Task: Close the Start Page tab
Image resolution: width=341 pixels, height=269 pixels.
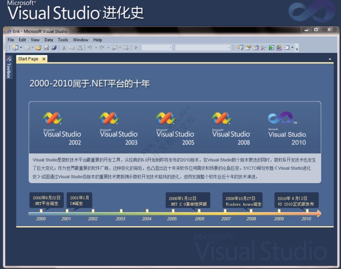Action: point(44,59)
